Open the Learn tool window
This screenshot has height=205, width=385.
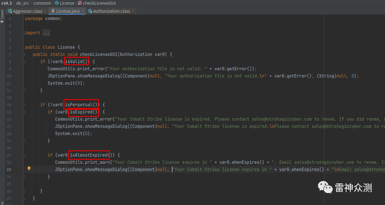click(x=2, y=16)
